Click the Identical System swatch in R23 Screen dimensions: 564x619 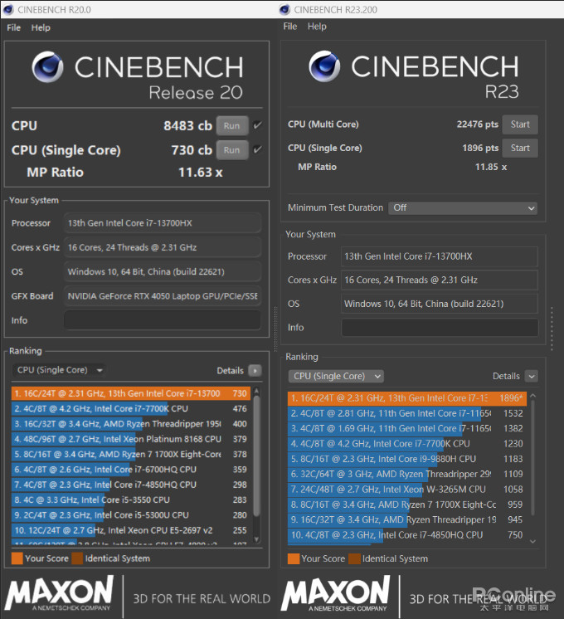tap(354, 559)
